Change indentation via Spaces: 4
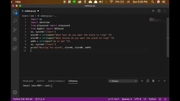180x101 pixels. click(x=127, y=99)
